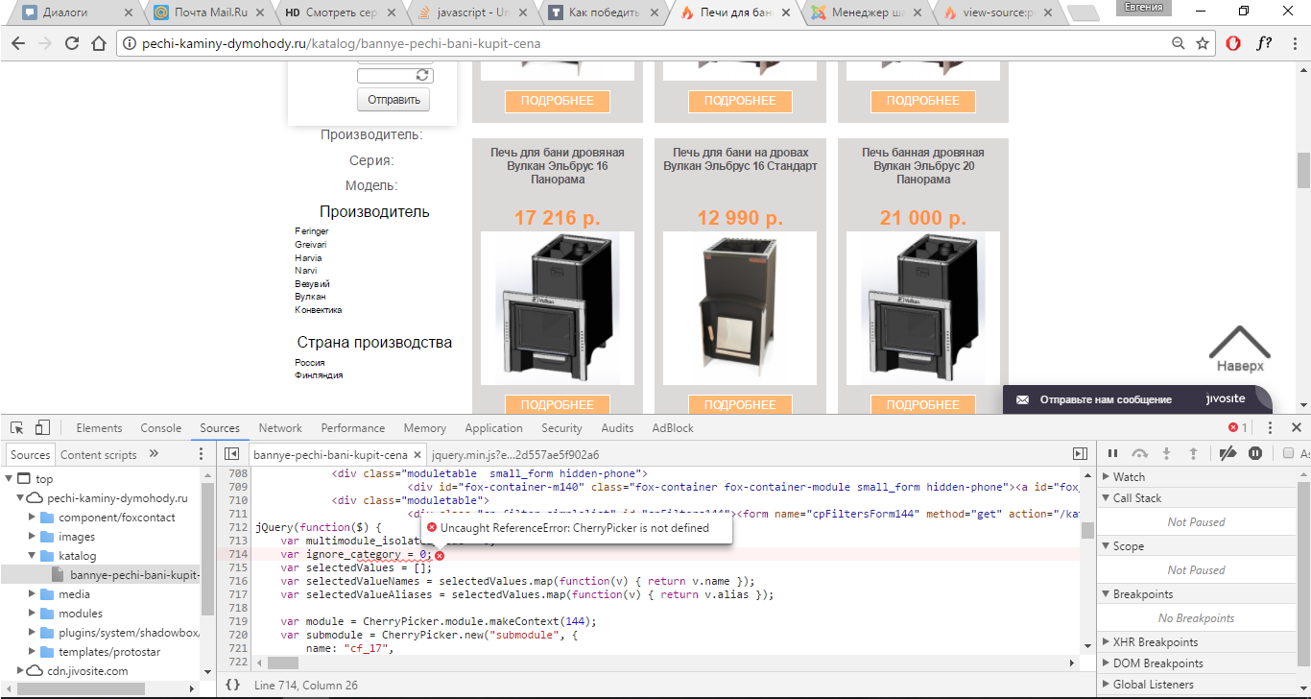1311x699 pixels.
Task: Toggle pause on exceptions icon
Action: 1254,454
